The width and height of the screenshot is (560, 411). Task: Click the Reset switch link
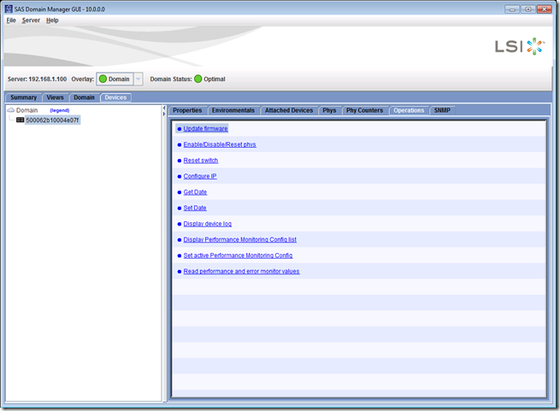click(201, 161)
